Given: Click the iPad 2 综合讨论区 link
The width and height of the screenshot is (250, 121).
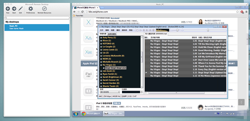Looking at the screenshot, I should coord(104,103).
